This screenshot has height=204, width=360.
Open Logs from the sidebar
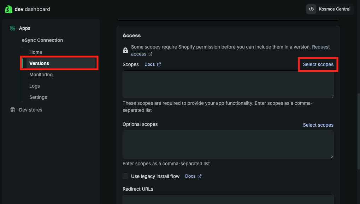[x=35, y=86]
